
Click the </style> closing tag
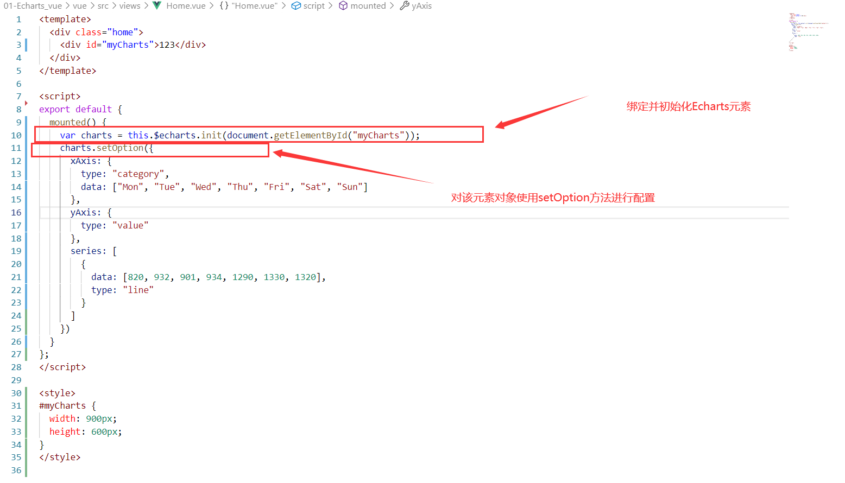[60, 457]
